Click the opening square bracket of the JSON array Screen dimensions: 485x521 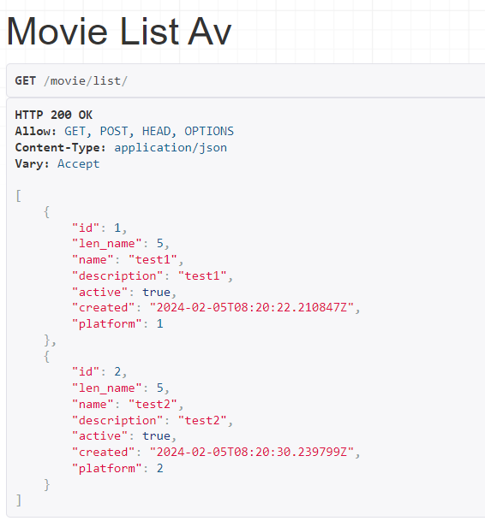19,196
